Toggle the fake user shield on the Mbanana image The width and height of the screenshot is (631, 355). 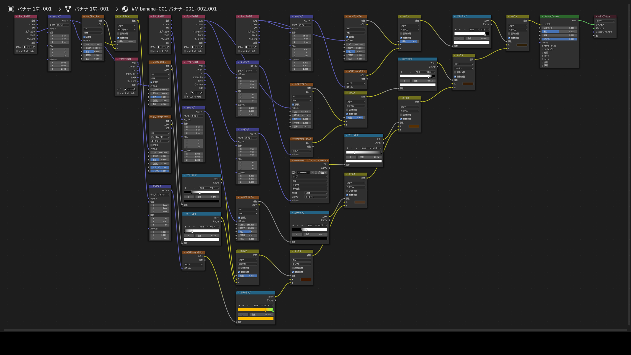(x=316, y=173)
